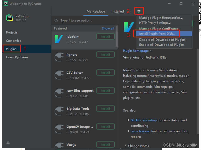Select the .env files support plugin name
Image resolution: width=201 pixels, height=150 pixels.
pos(80,90)
